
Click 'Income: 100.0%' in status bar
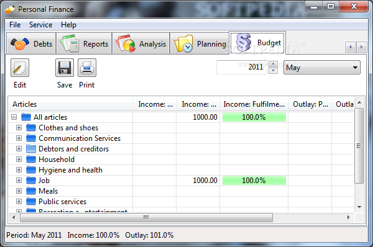pyautogui.click(x=93, y=235)
